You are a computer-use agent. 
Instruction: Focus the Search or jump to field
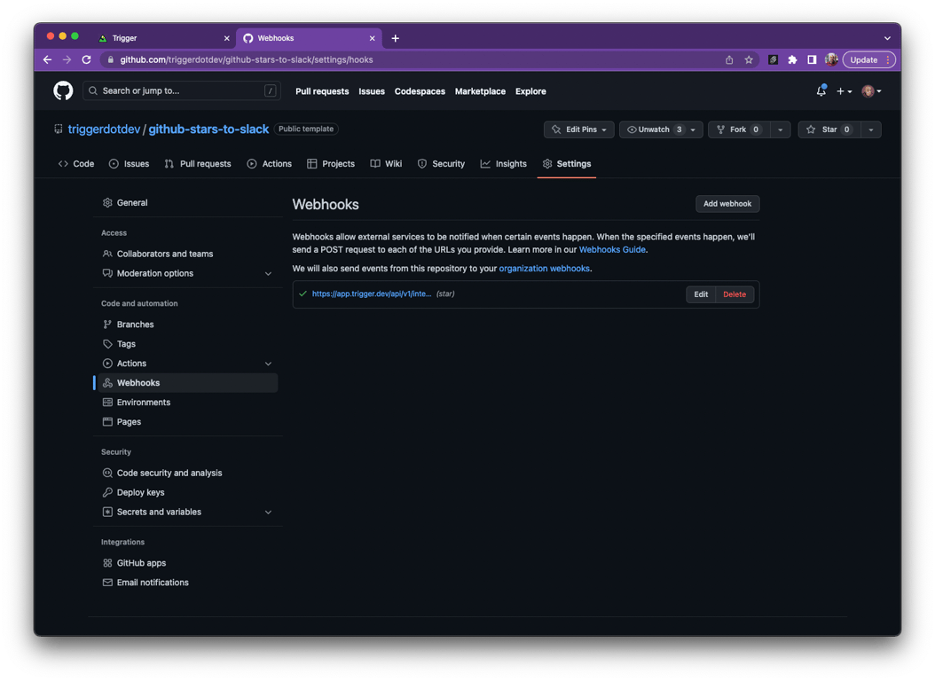[x=181, y=90]
